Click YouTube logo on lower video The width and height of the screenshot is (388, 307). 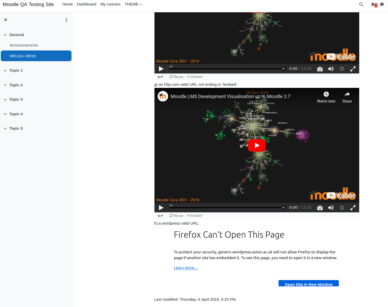(x=341, y=195)
